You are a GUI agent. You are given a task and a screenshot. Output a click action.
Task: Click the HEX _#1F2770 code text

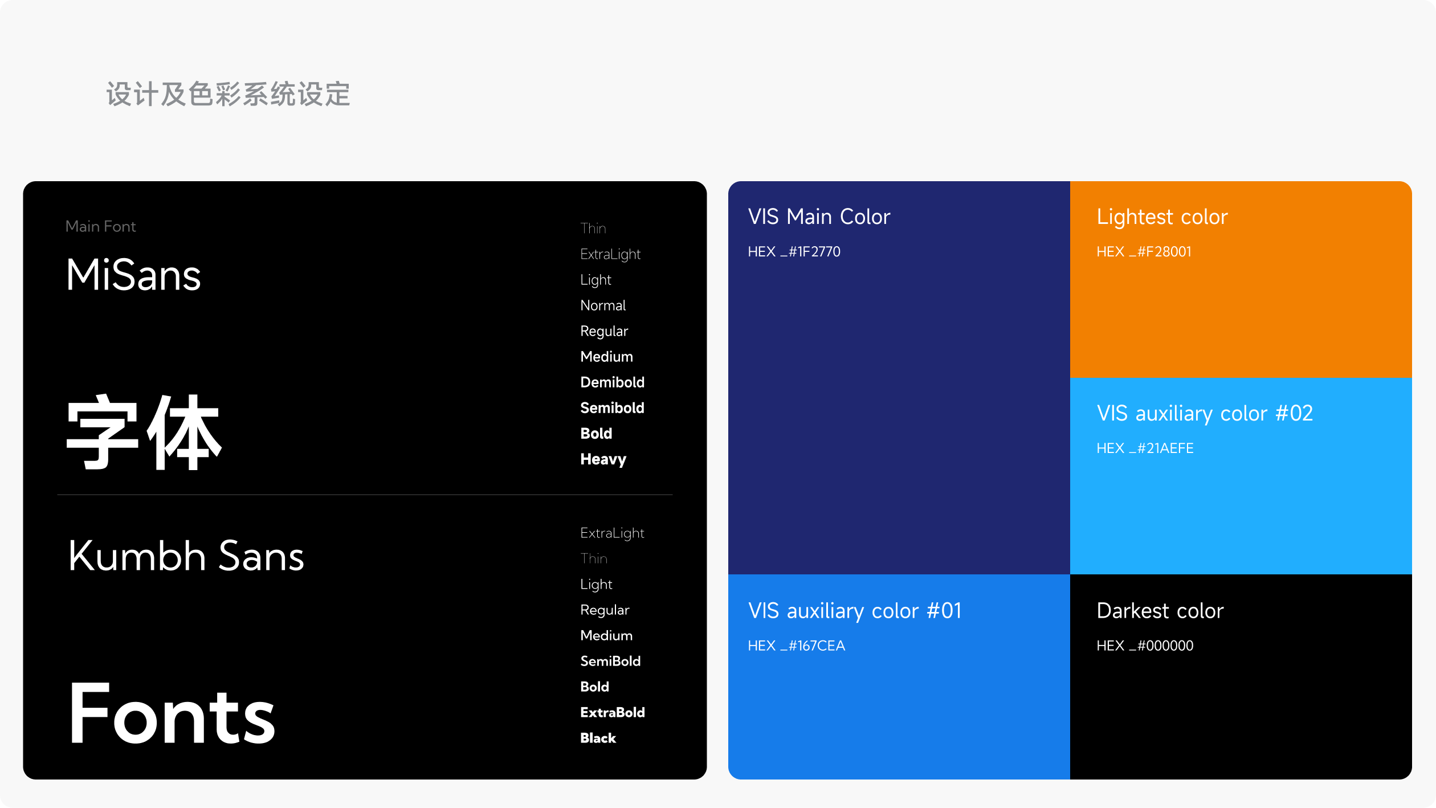(x=794, y=251)
